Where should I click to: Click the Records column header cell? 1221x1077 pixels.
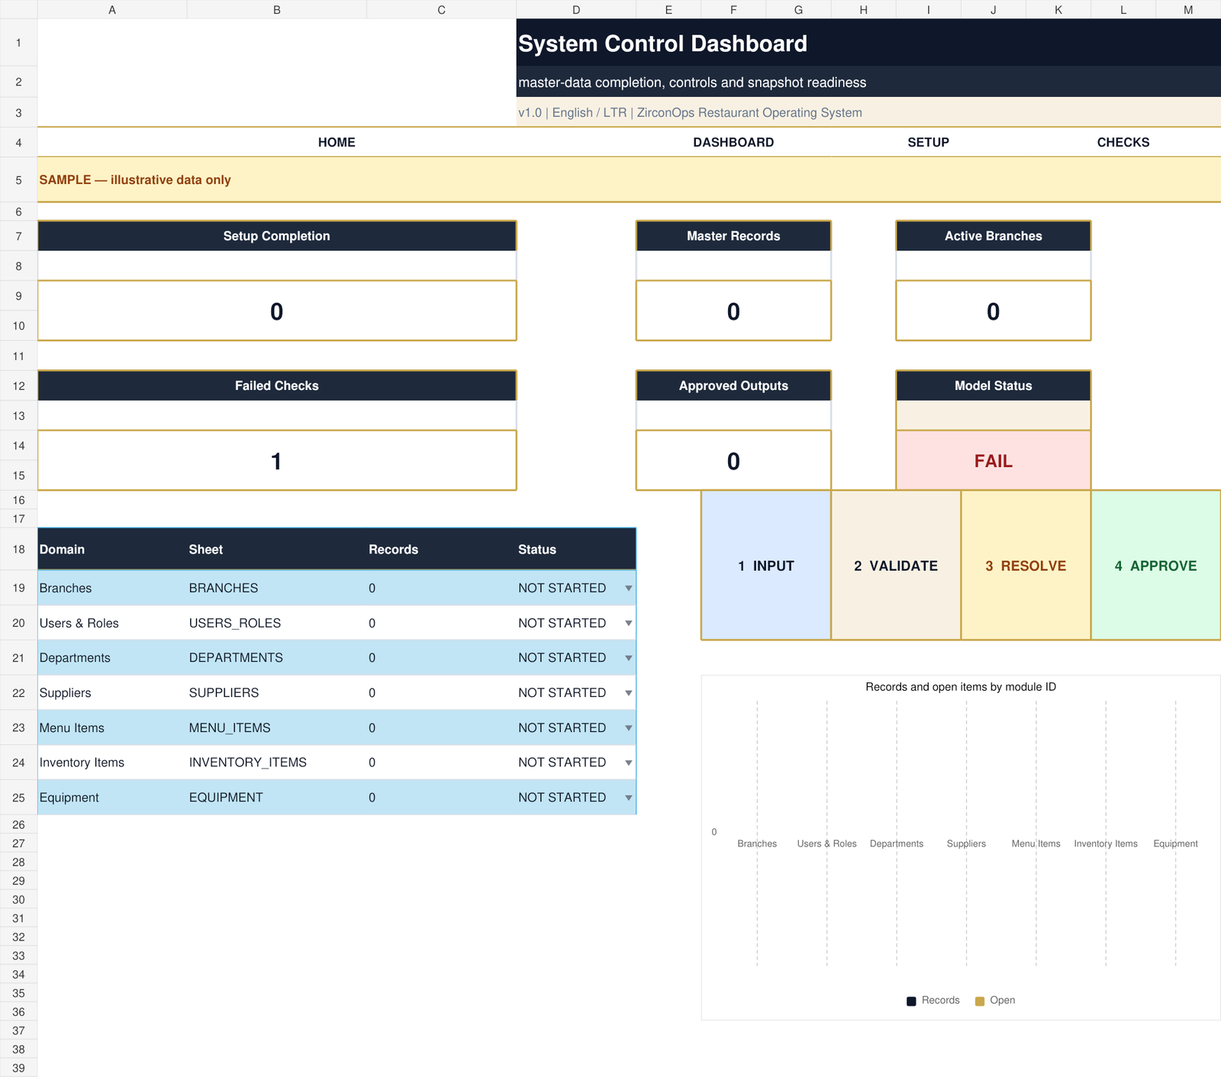pos(441,549)
